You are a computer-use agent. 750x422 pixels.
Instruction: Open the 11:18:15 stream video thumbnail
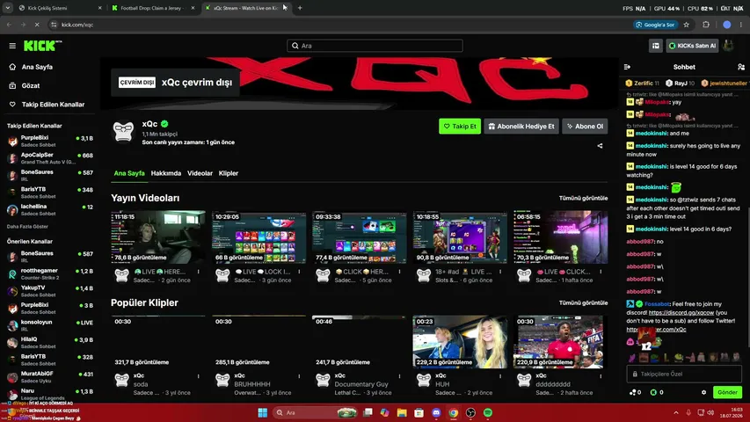point(158,237)
